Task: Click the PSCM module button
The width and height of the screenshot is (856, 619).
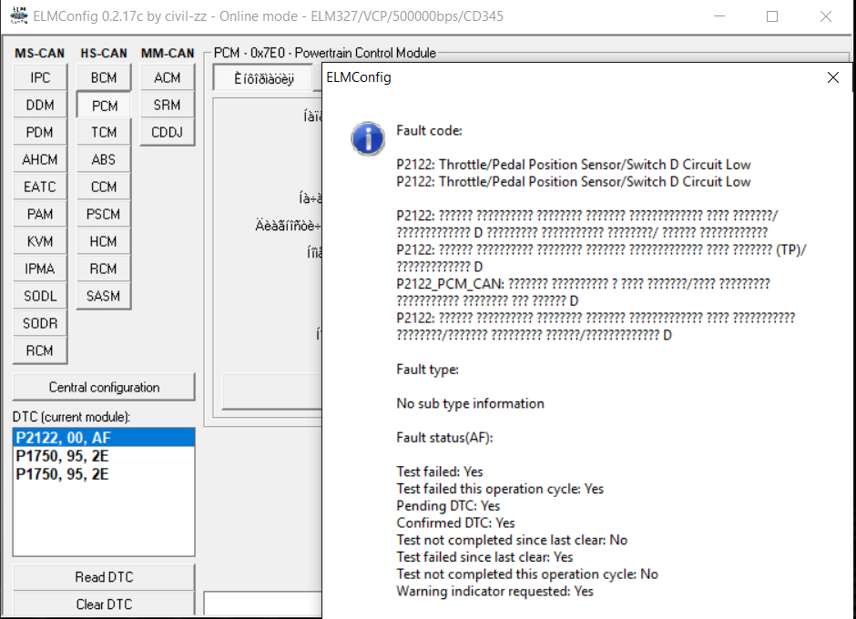Action: [x=104, y=215]
